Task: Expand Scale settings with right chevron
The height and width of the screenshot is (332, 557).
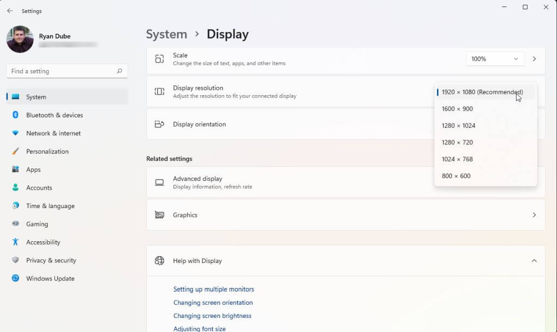Action: [x=534, y=59]
